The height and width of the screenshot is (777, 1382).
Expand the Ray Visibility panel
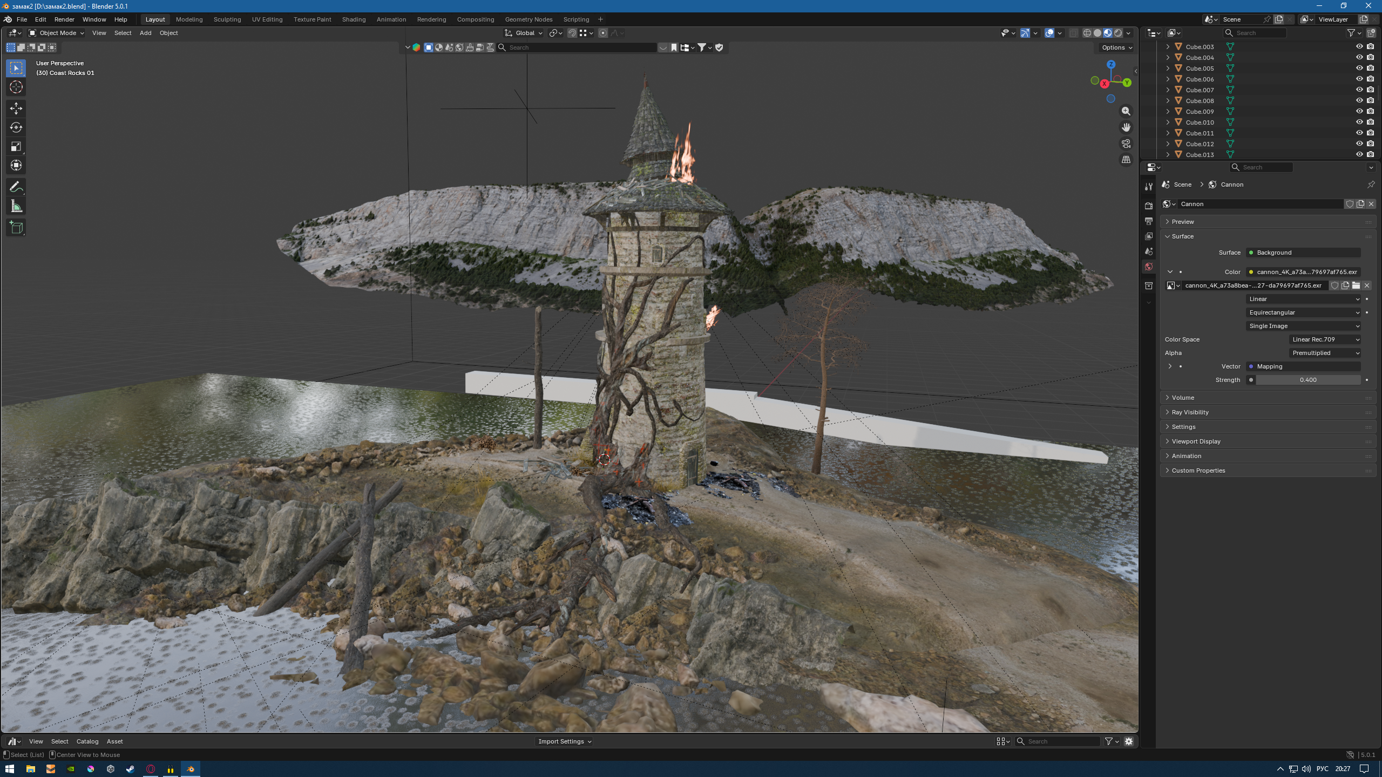coord(1268,412)
